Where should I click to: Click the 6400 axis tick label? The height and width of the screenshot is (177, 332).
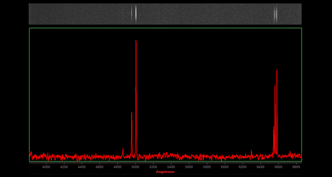261,167
